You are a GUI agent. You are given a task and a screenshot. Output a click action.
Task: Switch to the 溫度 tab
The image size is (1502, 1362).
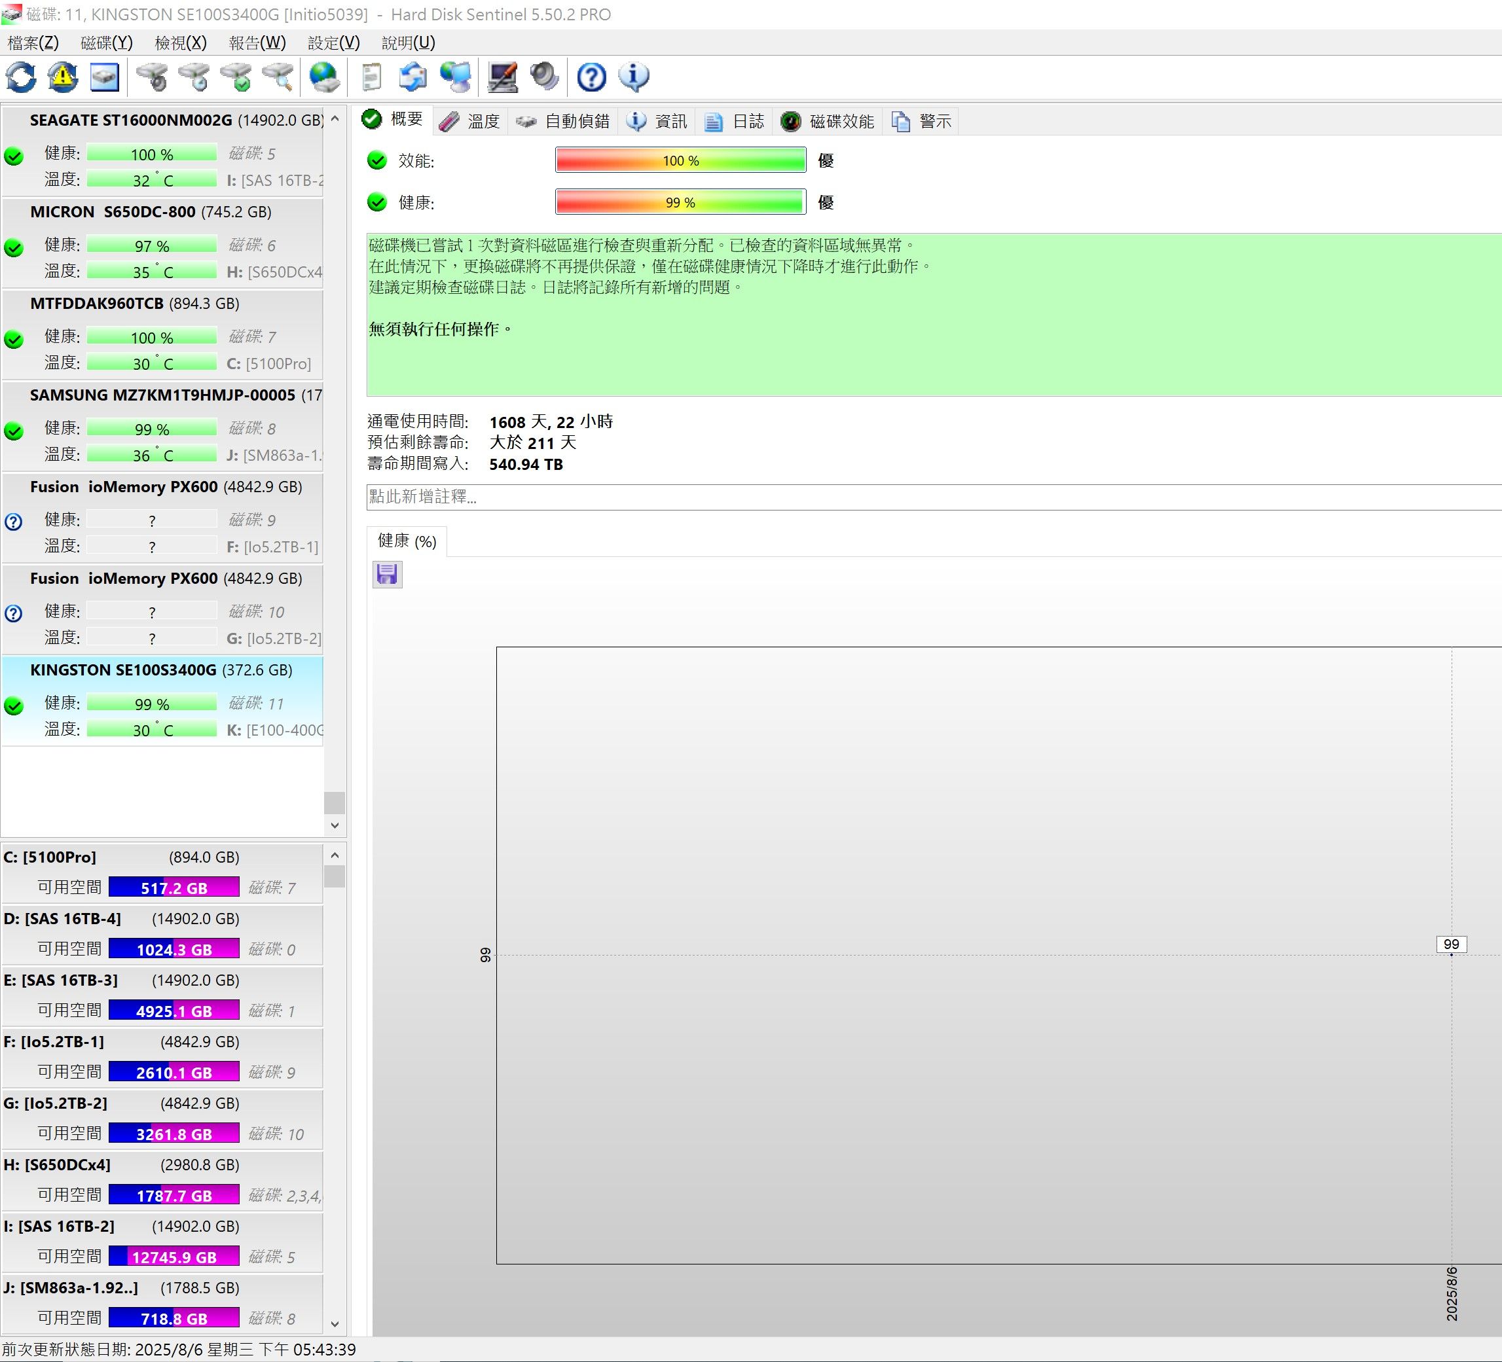[469, 120]
